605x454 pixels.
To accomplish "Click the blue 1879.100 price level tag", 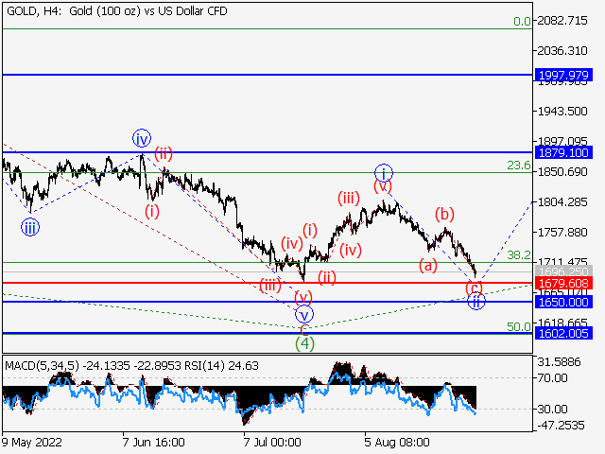I will [563, 152].
